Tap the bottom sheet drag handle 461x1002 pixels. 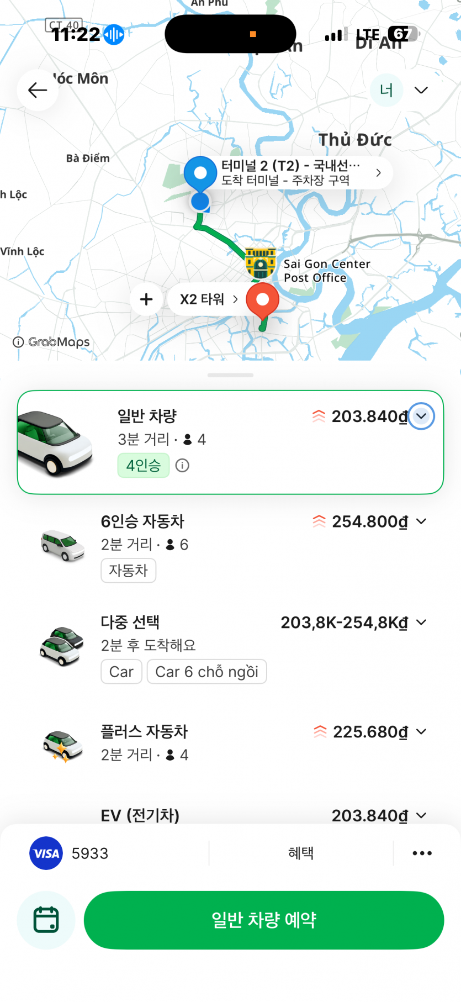pyautogui.click(x=230, y=375)
